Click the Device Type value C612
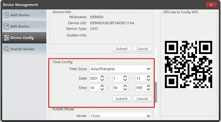The width and height of the screenshot is (221, 122). pos(94,29)
